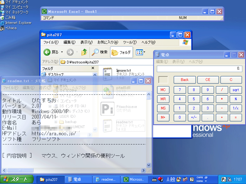Select Desktop in the folder tree

[56, 74]
